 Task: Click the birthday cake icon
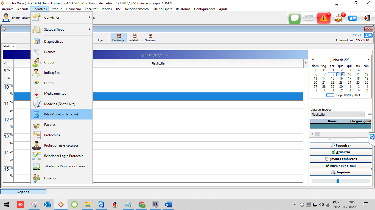338,18
